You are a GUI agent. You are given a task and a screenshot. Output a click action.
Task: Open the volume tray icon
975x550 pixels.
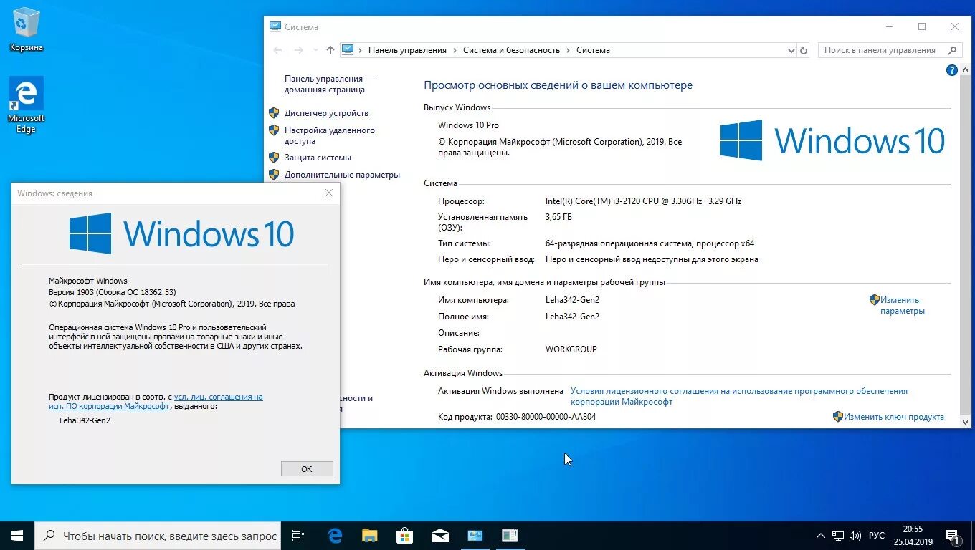click(855, 536)
